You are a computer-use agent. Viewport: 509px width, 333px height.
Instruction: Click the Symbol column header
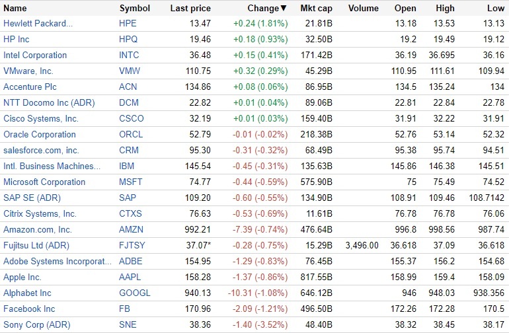tap(134, 9)
